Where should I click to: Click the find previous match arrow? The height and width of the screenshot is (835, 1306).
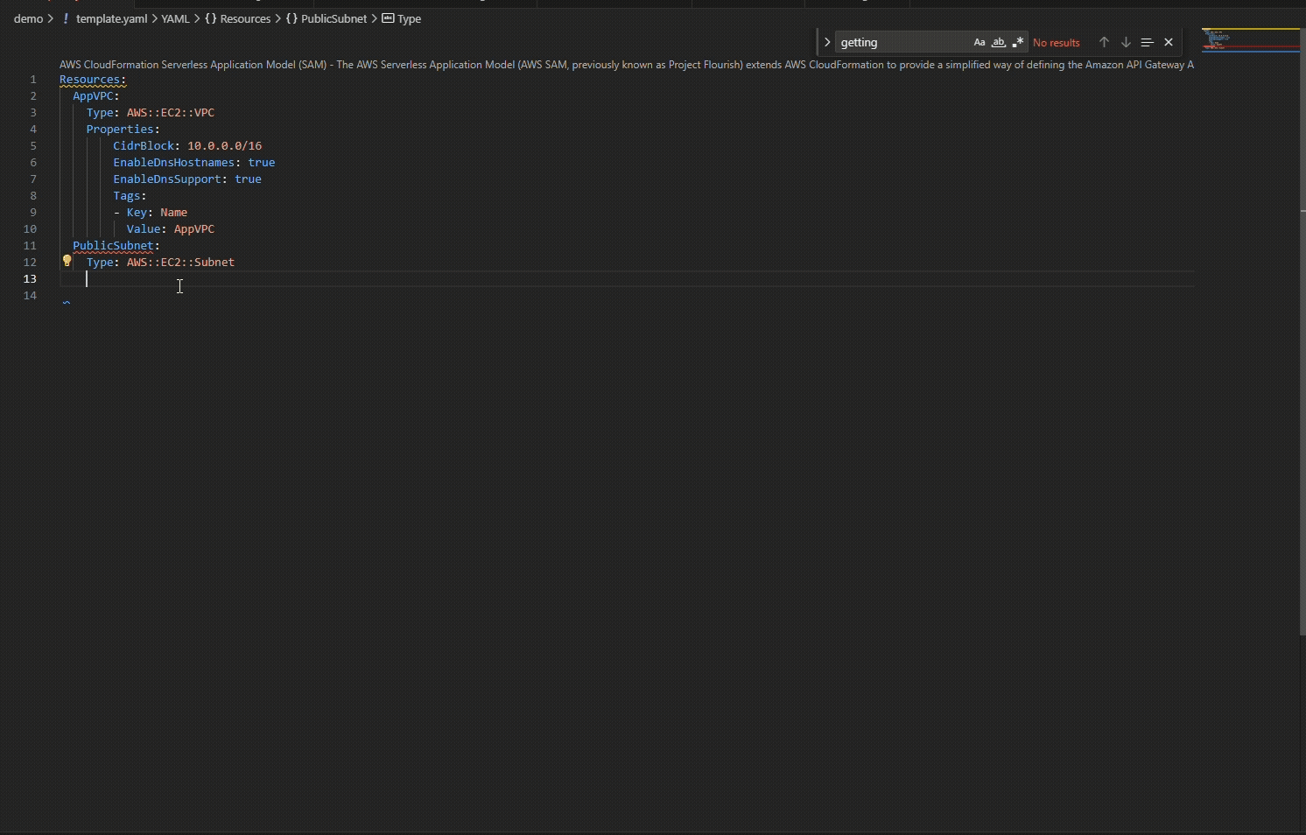(x=1104, y=41)
